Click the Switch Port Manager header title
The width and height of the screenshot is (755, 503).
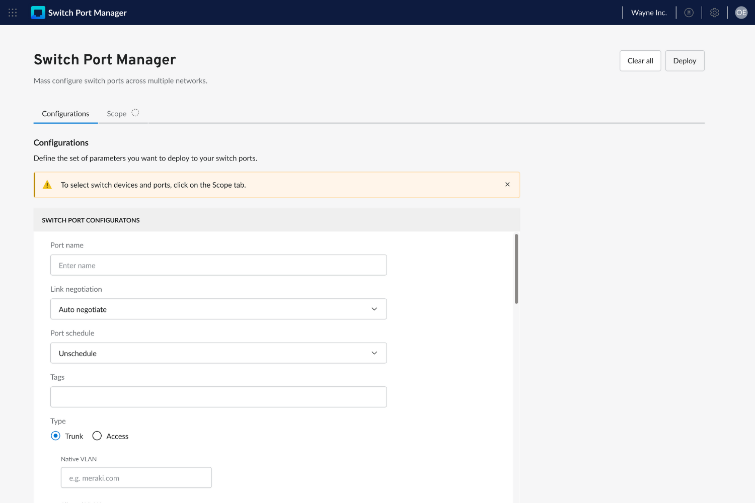(x=88, y=13)
